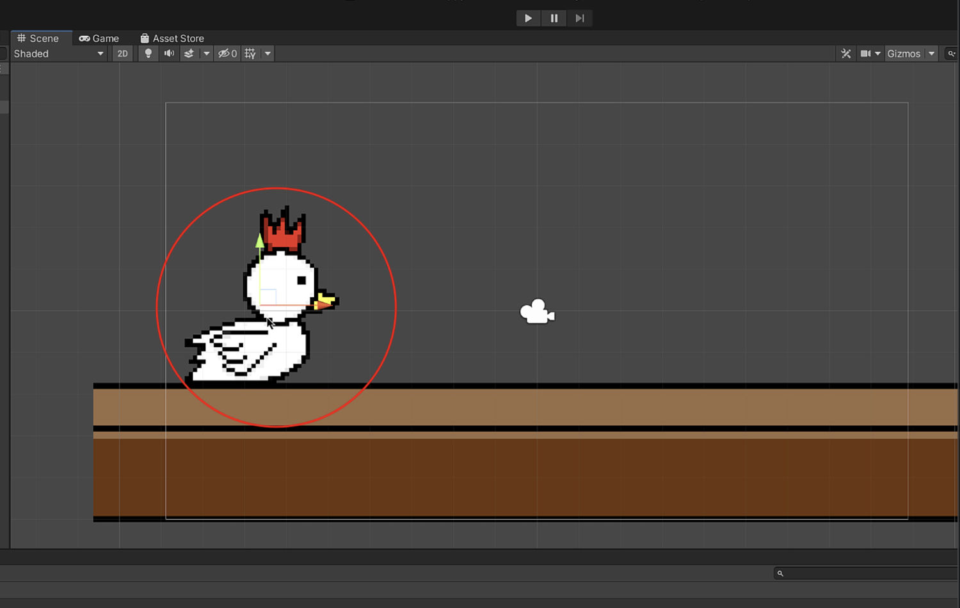
Task: Toggle the grid snapping icon
Action: click(x=250, y=54)
